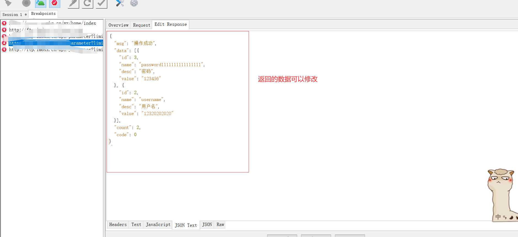518x237 pixels.
Task: Select the JSON Text view tab
Action: click(186, 225)
